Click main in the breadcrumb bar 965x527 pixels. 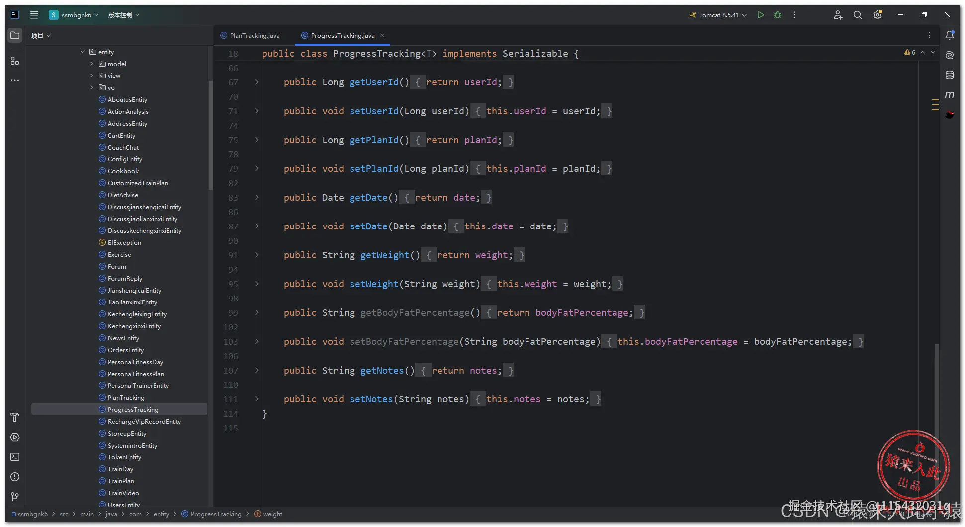[87, 514]
